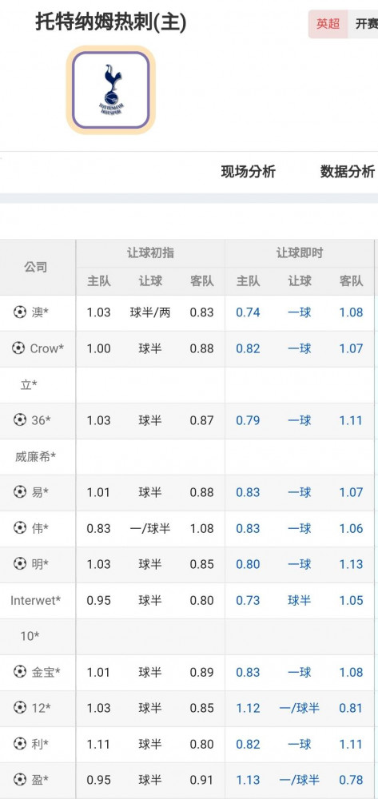Click the 托特纳姆热刺(主) team title
378x799 pixels.
(110, 22)
